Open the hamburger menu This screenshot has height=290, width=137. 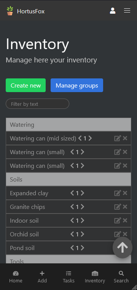pyautogui.click(x=127, y=11)
